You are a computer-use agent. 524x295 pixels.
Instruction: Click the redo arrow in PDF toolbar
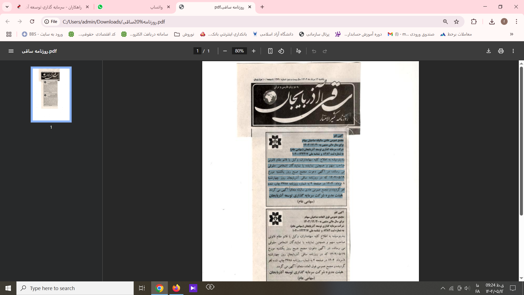[x=325, y=51]
